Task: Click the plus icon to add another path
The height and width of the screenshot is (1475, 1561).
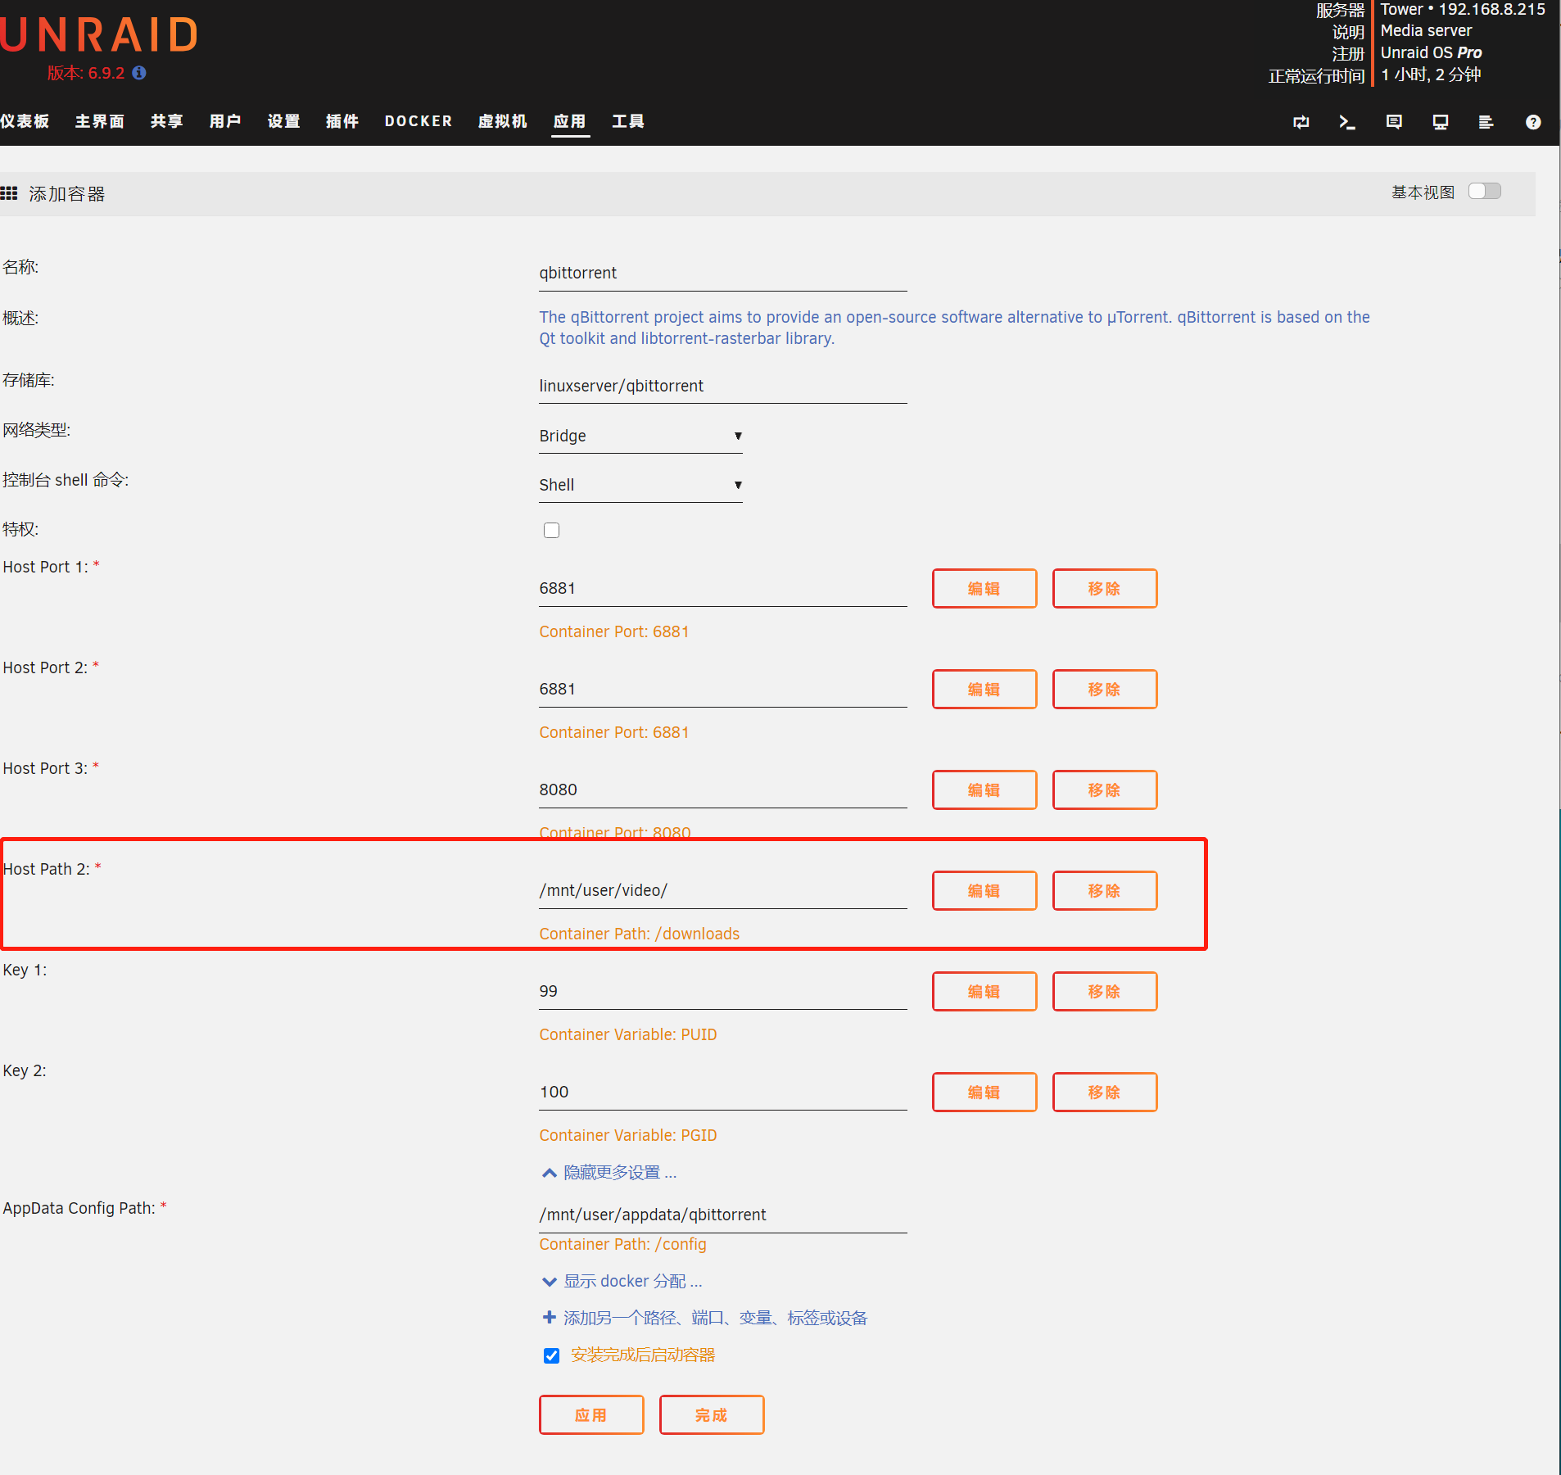Action: [550, 1317]
